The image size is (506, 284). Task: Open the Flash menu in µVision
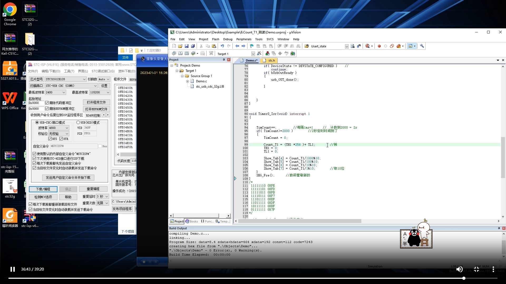tap(216, 39)
